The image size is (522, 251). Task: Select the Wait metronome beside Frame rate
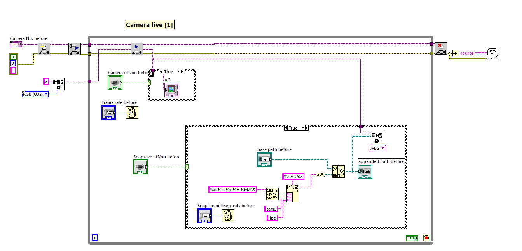pos(132,112)
